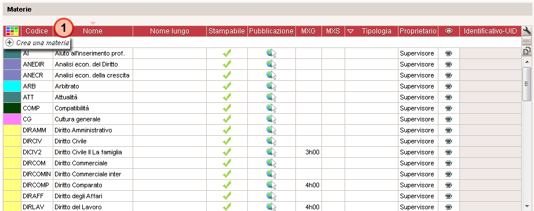Click the plus icon beside Crea una materia

(x=9, y=43)
